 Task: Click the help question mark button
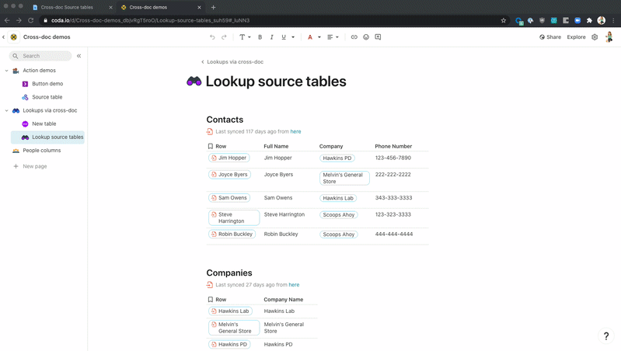606,335
